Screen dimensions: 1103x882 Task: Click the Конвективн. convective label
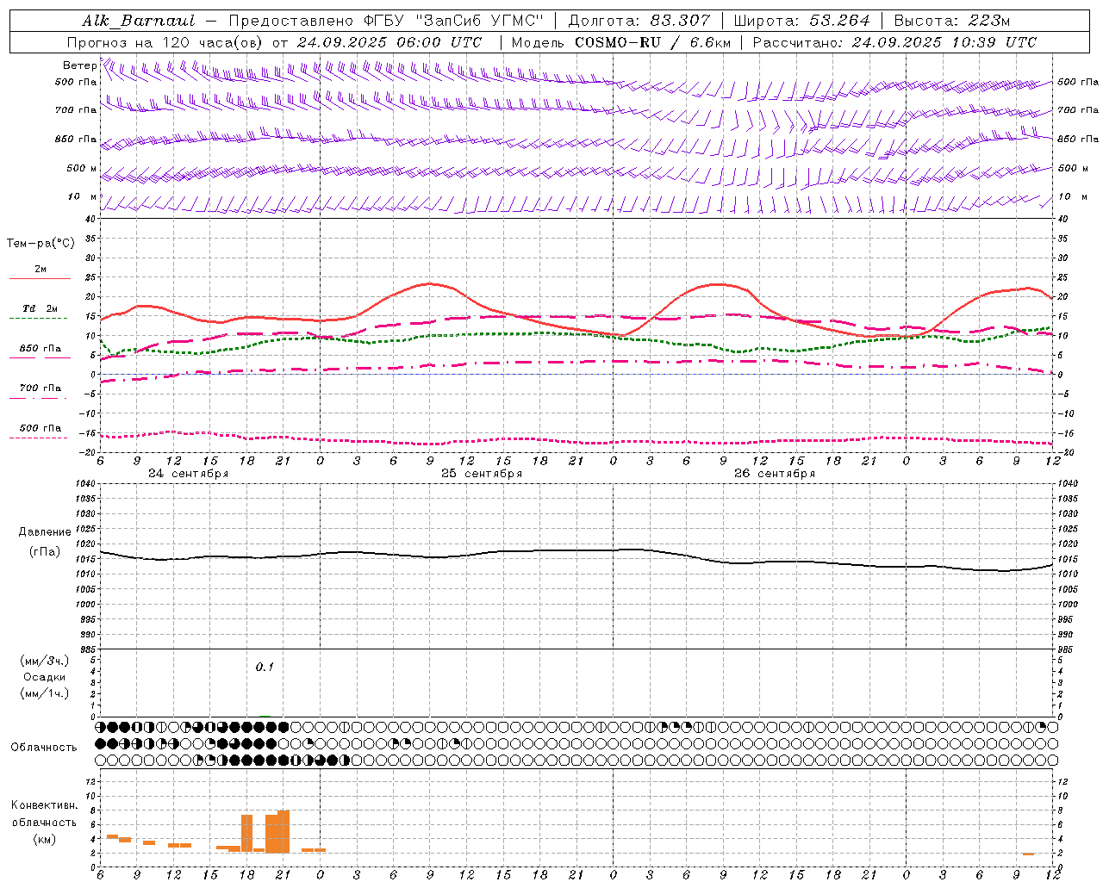[44, 805]
